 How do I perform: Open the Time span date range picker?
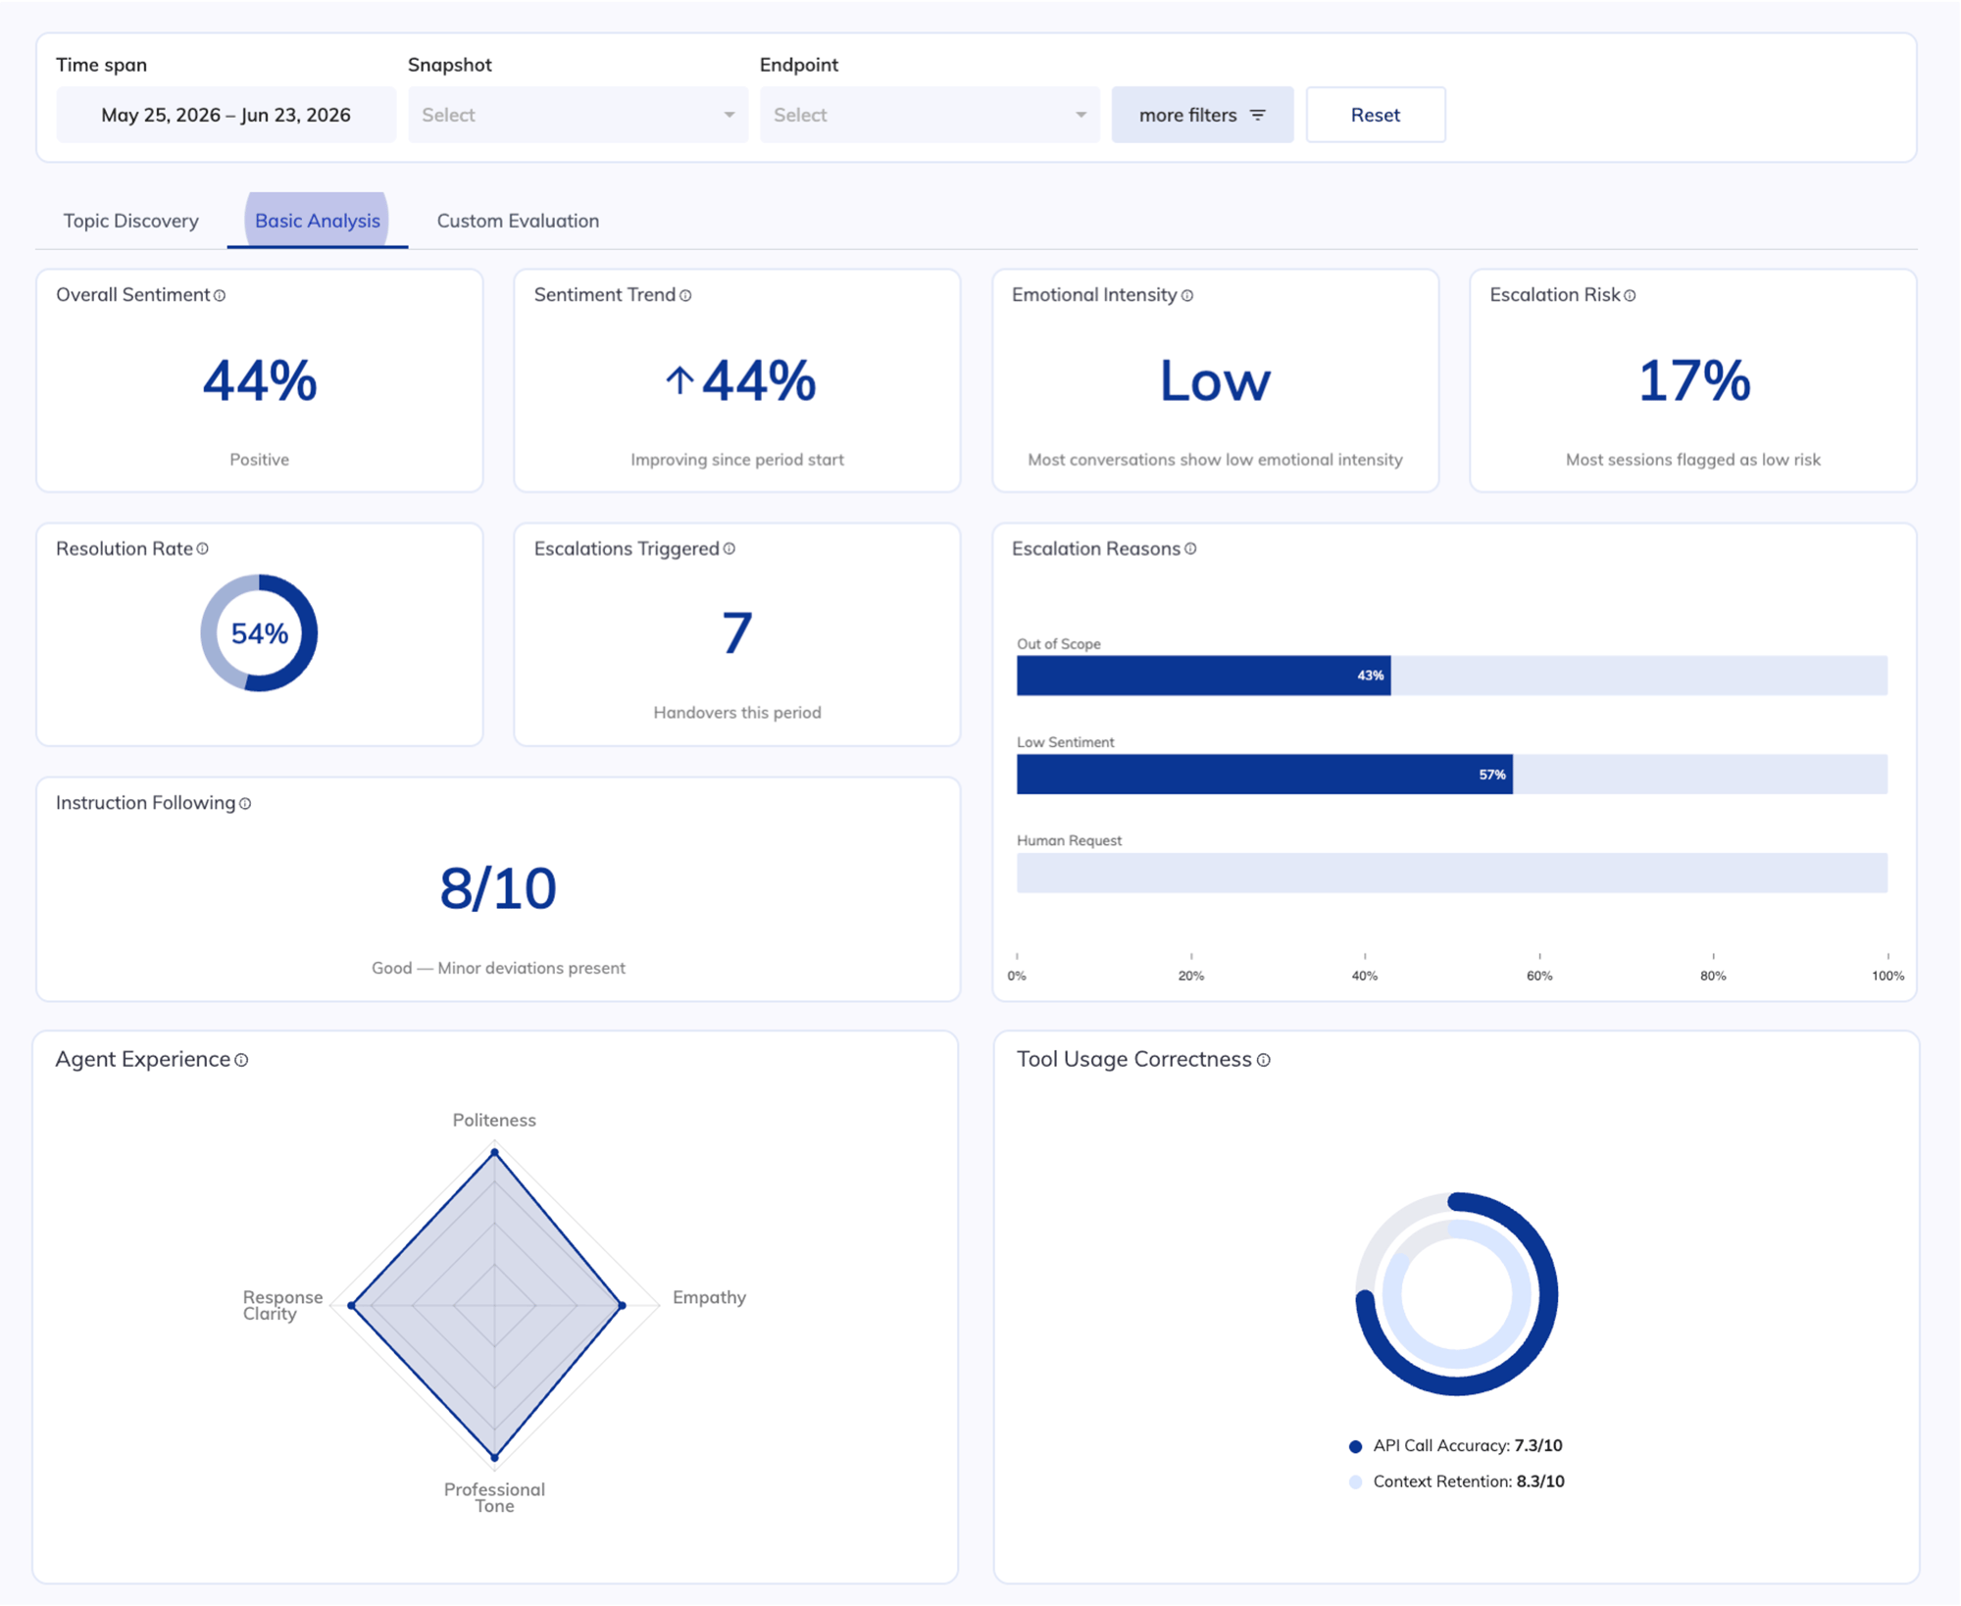(x=226, y=115)
